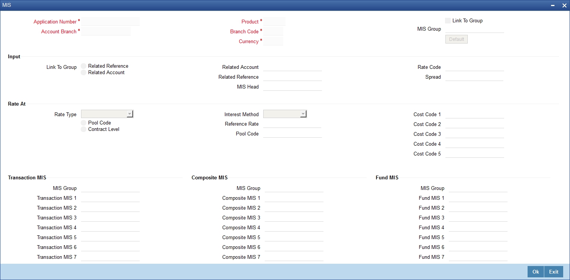
Task: Click the Transaction MIS 1 field
Action: tap(110, 198)
